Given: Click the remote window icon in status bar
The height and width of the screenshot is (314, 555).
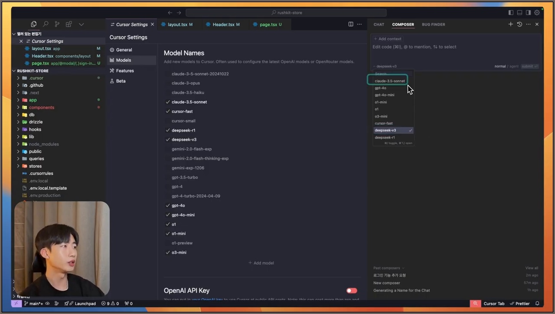Looking at the screenshot, I should coord(16,303).
